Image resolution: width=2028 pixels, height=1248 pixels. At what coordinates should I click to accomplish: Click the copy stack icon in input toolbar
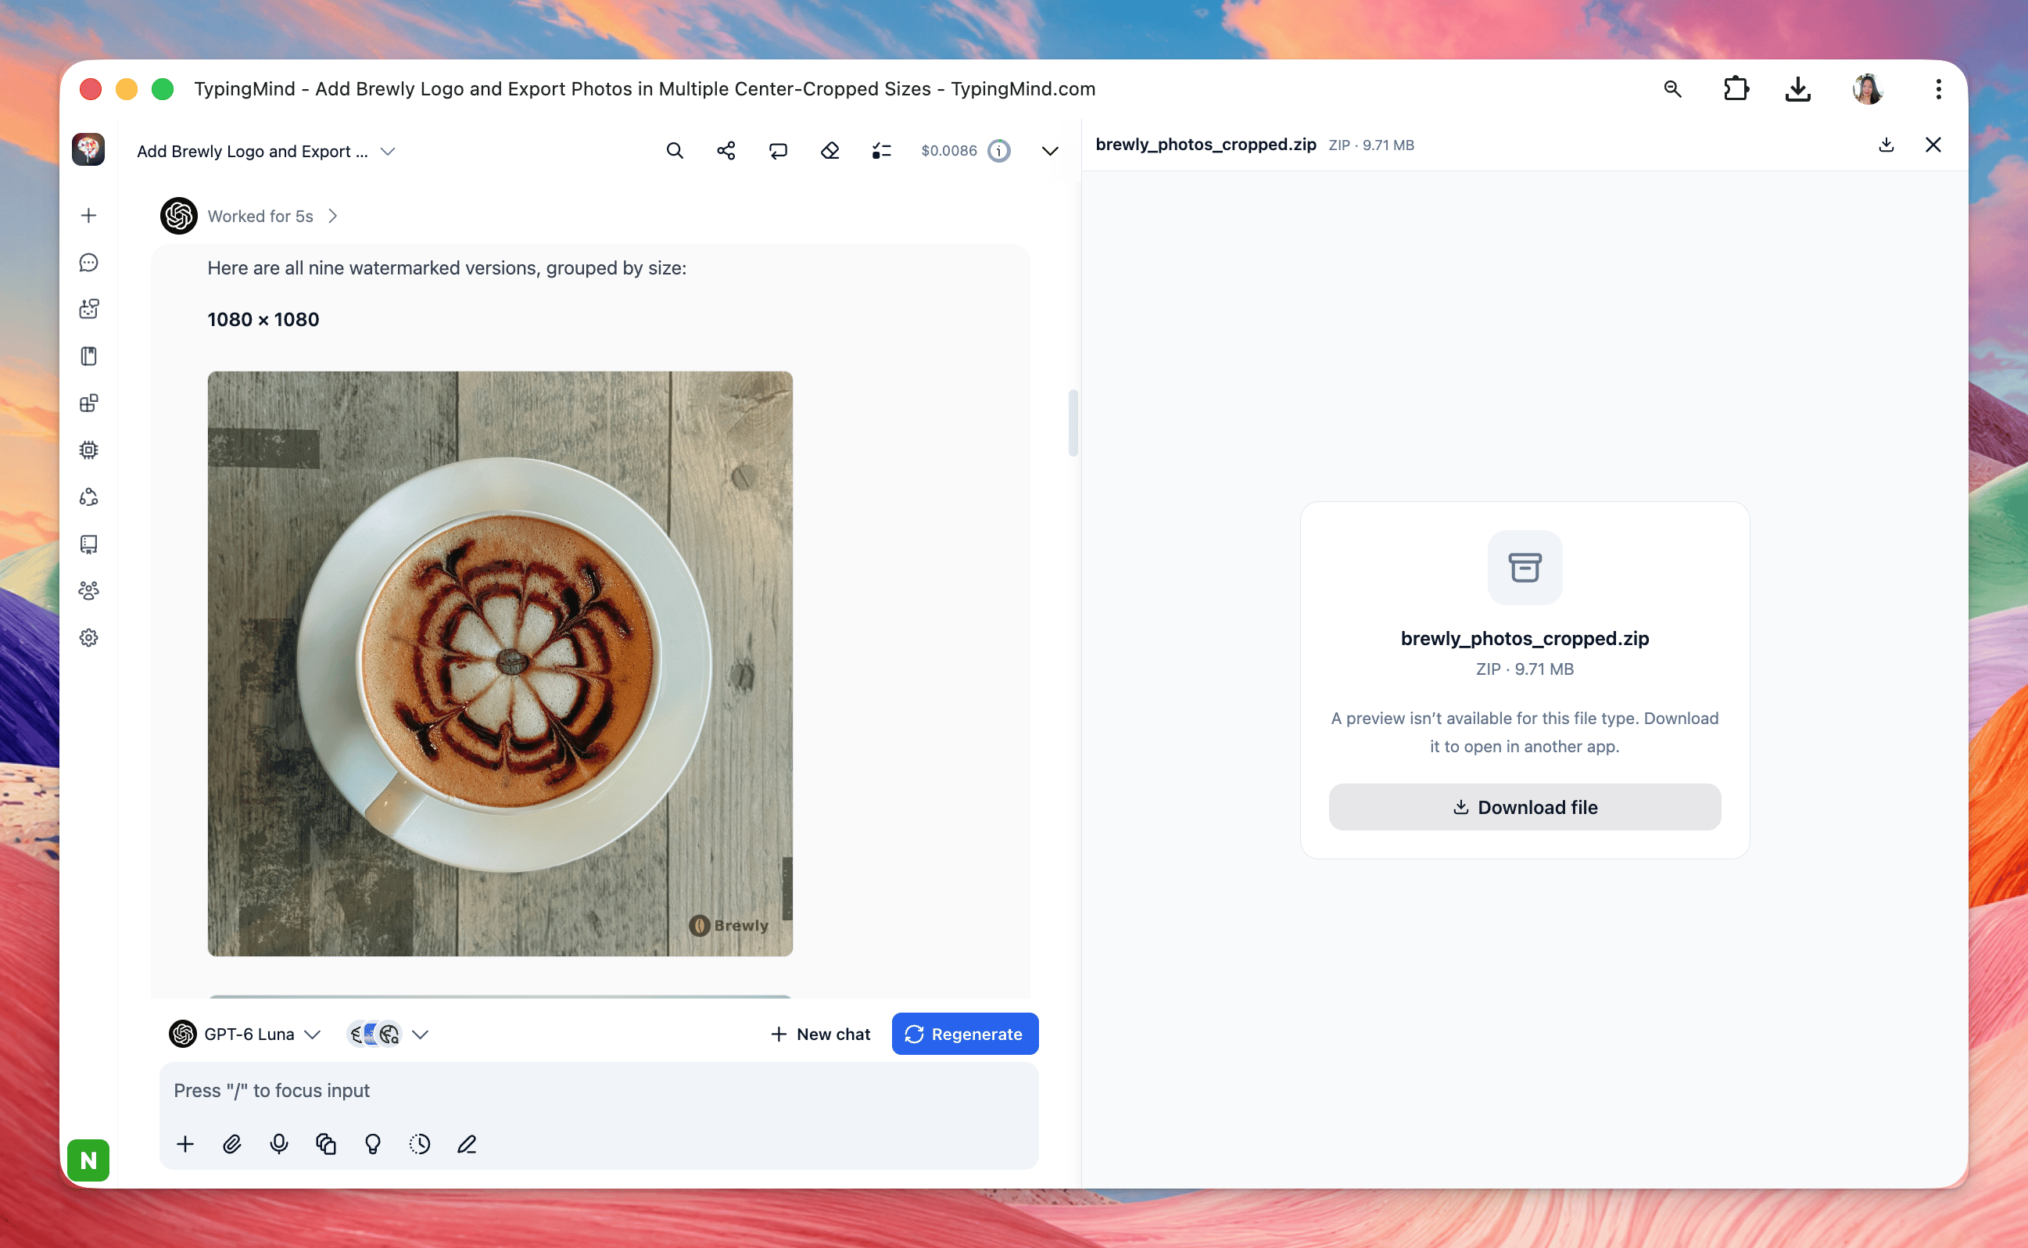point(326,1143)
